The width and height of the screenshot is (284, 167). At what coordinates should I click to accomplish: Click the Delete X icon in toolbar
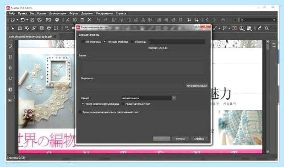89,20
